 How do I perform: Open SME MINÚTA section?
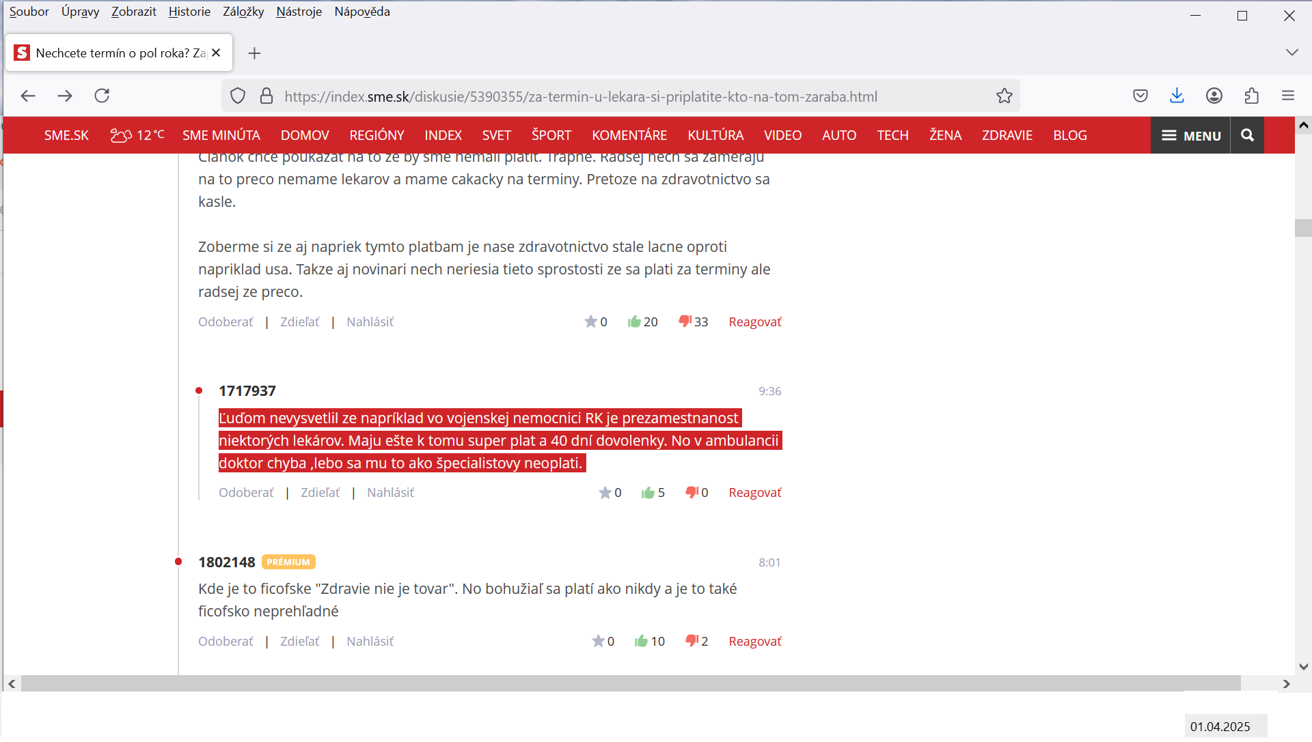point(221,135)
